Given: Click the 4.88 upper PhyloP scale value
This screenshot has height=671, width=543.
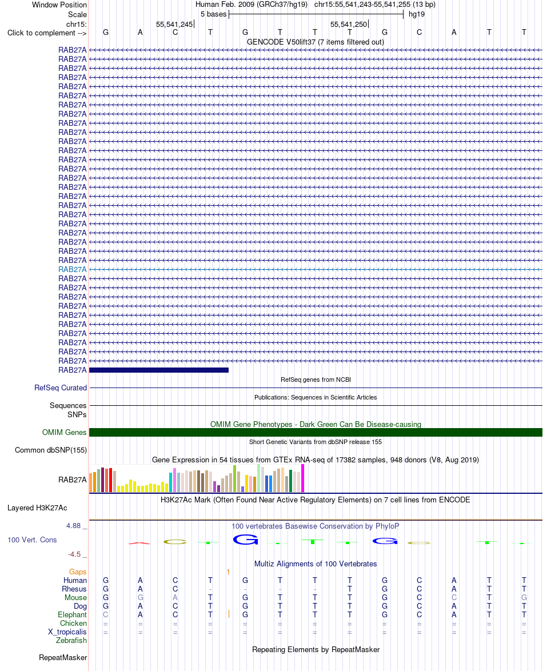Looking at the screenshot, I should (x=73, y=525).
